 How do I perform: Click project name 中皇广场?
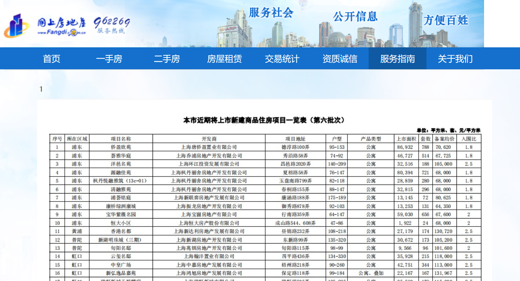coord(121,265)
